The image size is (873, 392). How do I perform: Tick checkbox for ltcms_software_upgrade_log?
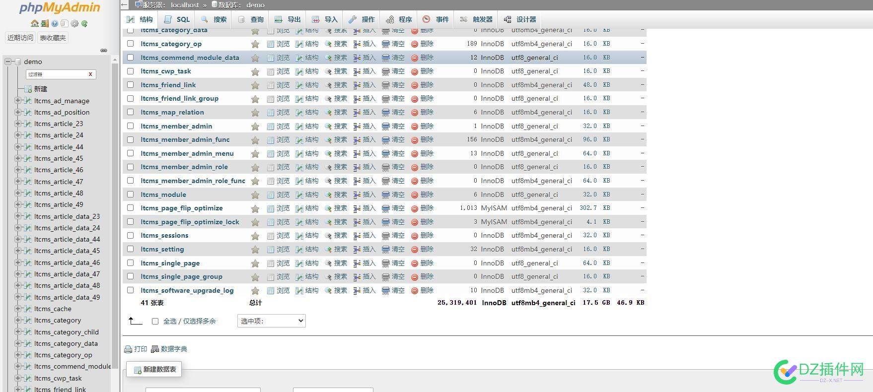(130, 290)
